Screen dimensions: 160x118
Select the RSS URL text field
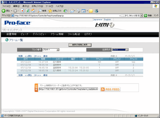(x=68, y=89)
